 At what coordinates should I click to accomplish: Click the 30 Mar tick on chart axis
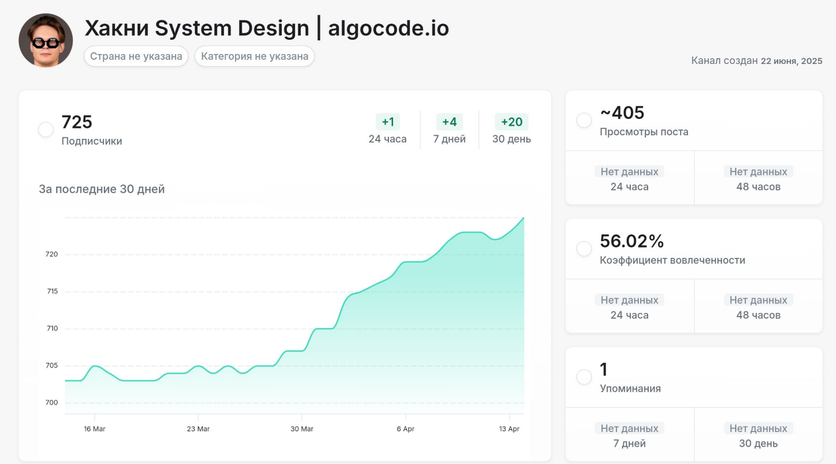coord(302,428)
